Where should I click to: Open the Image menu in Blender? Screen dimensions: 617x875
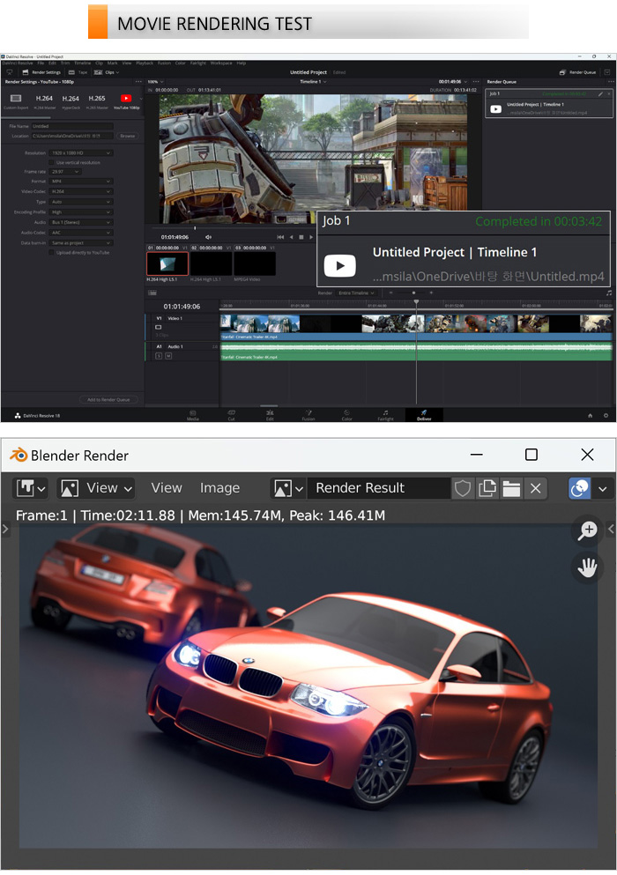219,488
